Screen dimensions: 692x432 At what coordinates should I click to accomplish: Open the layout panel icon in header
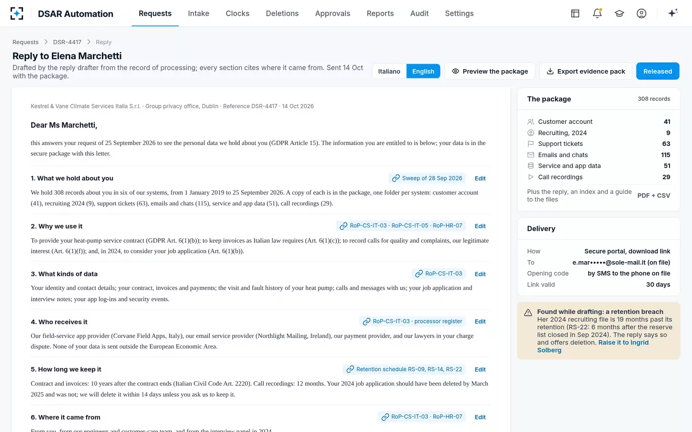575,13
